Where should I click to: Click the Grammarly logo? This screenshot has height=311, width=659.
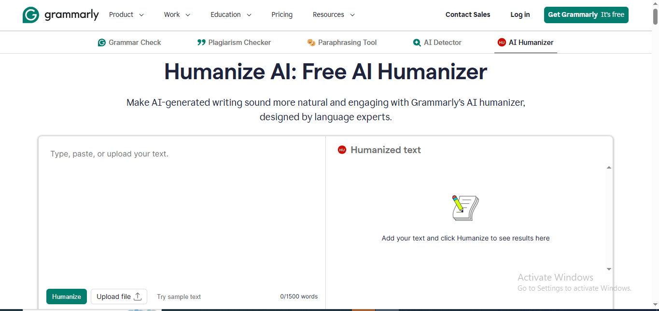(x=60, y=14)
